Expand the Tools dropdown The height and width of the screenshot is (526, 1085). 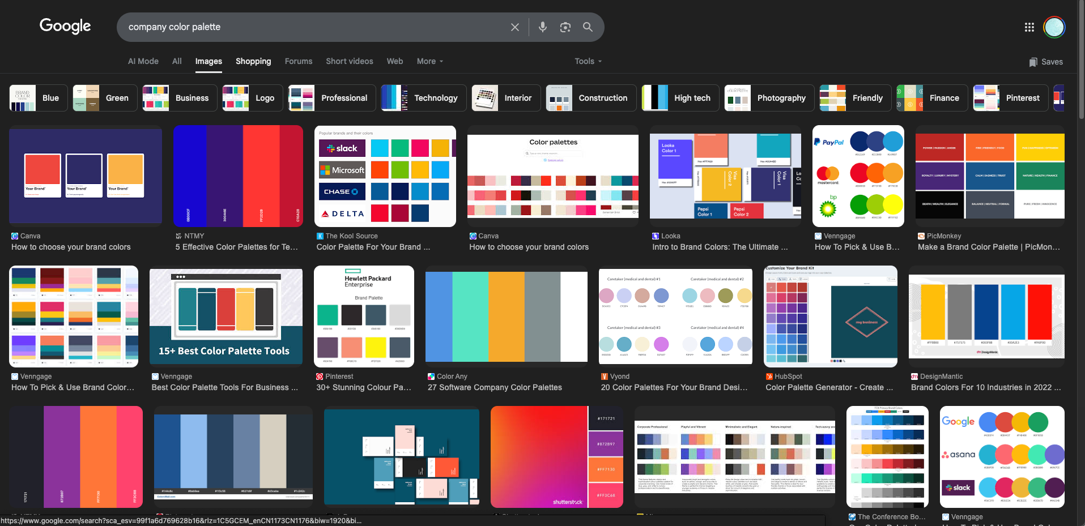(x=588, y=61)
